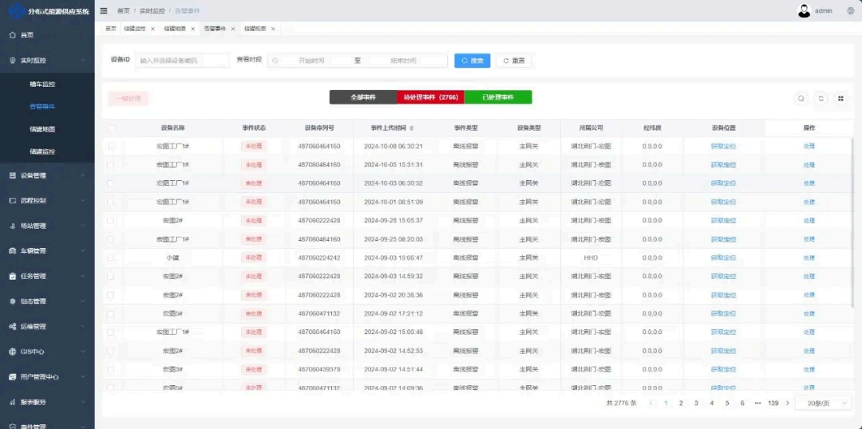
Task: Sort by the 事件上传时间 column sort arrows
Action: (x=412, y=128)
